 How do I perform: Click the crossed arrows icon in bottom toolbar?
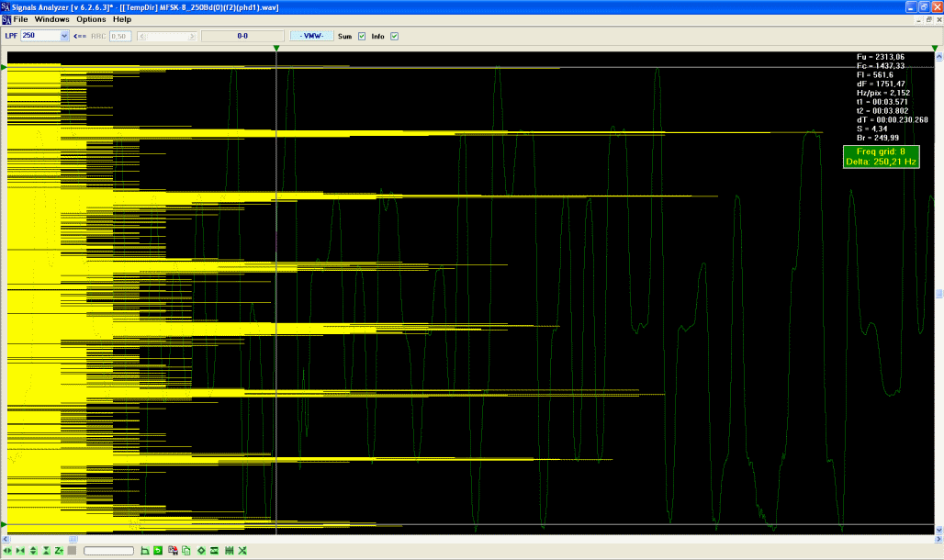[x=242, y=550]
